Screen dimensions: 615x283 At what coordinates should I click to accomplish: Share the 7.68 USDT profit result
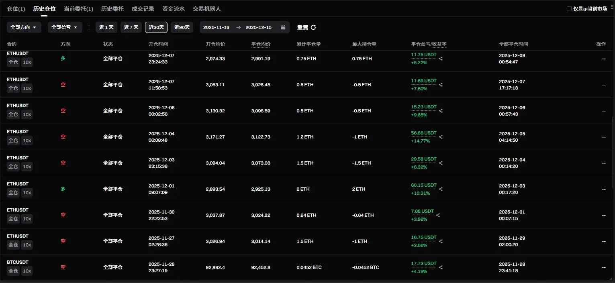(x=438, y=215)
